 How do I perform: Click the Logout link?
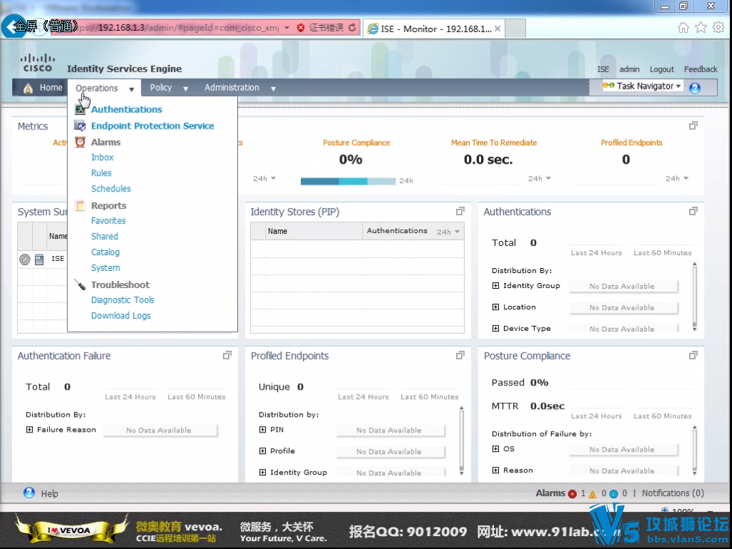click(x=661, y=69)
